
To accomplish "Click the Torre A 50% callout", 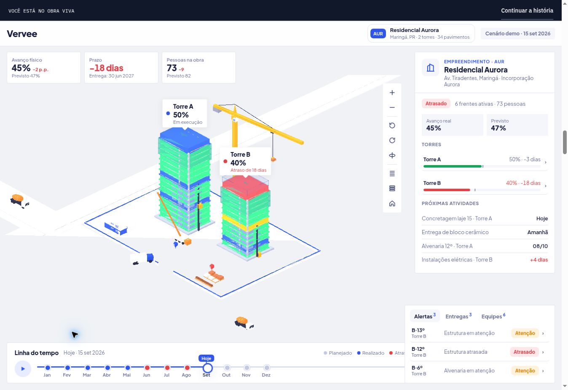I will pyautogui.click(x=185, y=113).
